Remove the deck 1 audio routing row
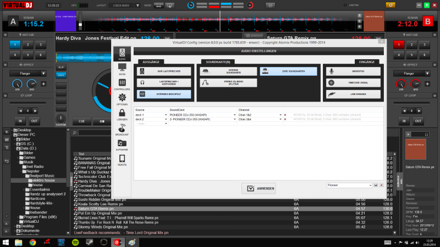The width and height of the screenshot is (440, 247). [x=285, y=115]
